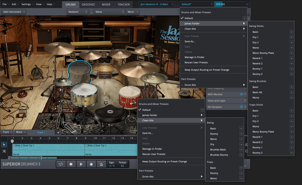Screen dimensions: 302x185
Task: Click the highlighted rack tom drum
Action: point(80,72)
